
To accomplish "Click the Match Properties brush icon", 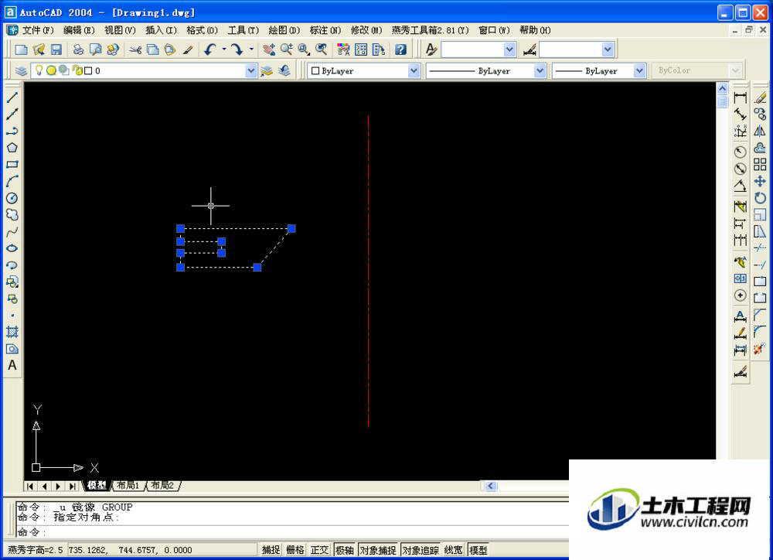I will coord(188,50).
